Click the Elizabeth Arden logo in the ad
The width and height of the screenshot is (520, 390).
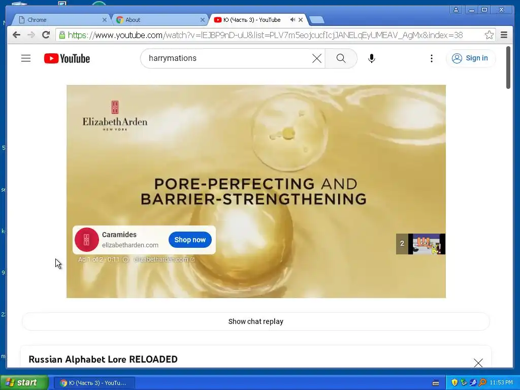(x=115, y=115)
